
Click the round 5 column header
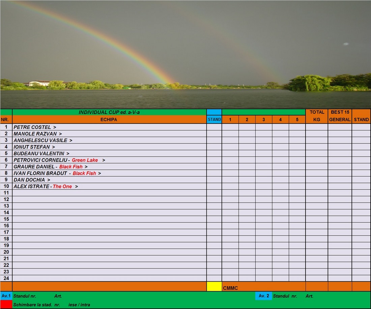pyautogui.click(x=297, y=119)
